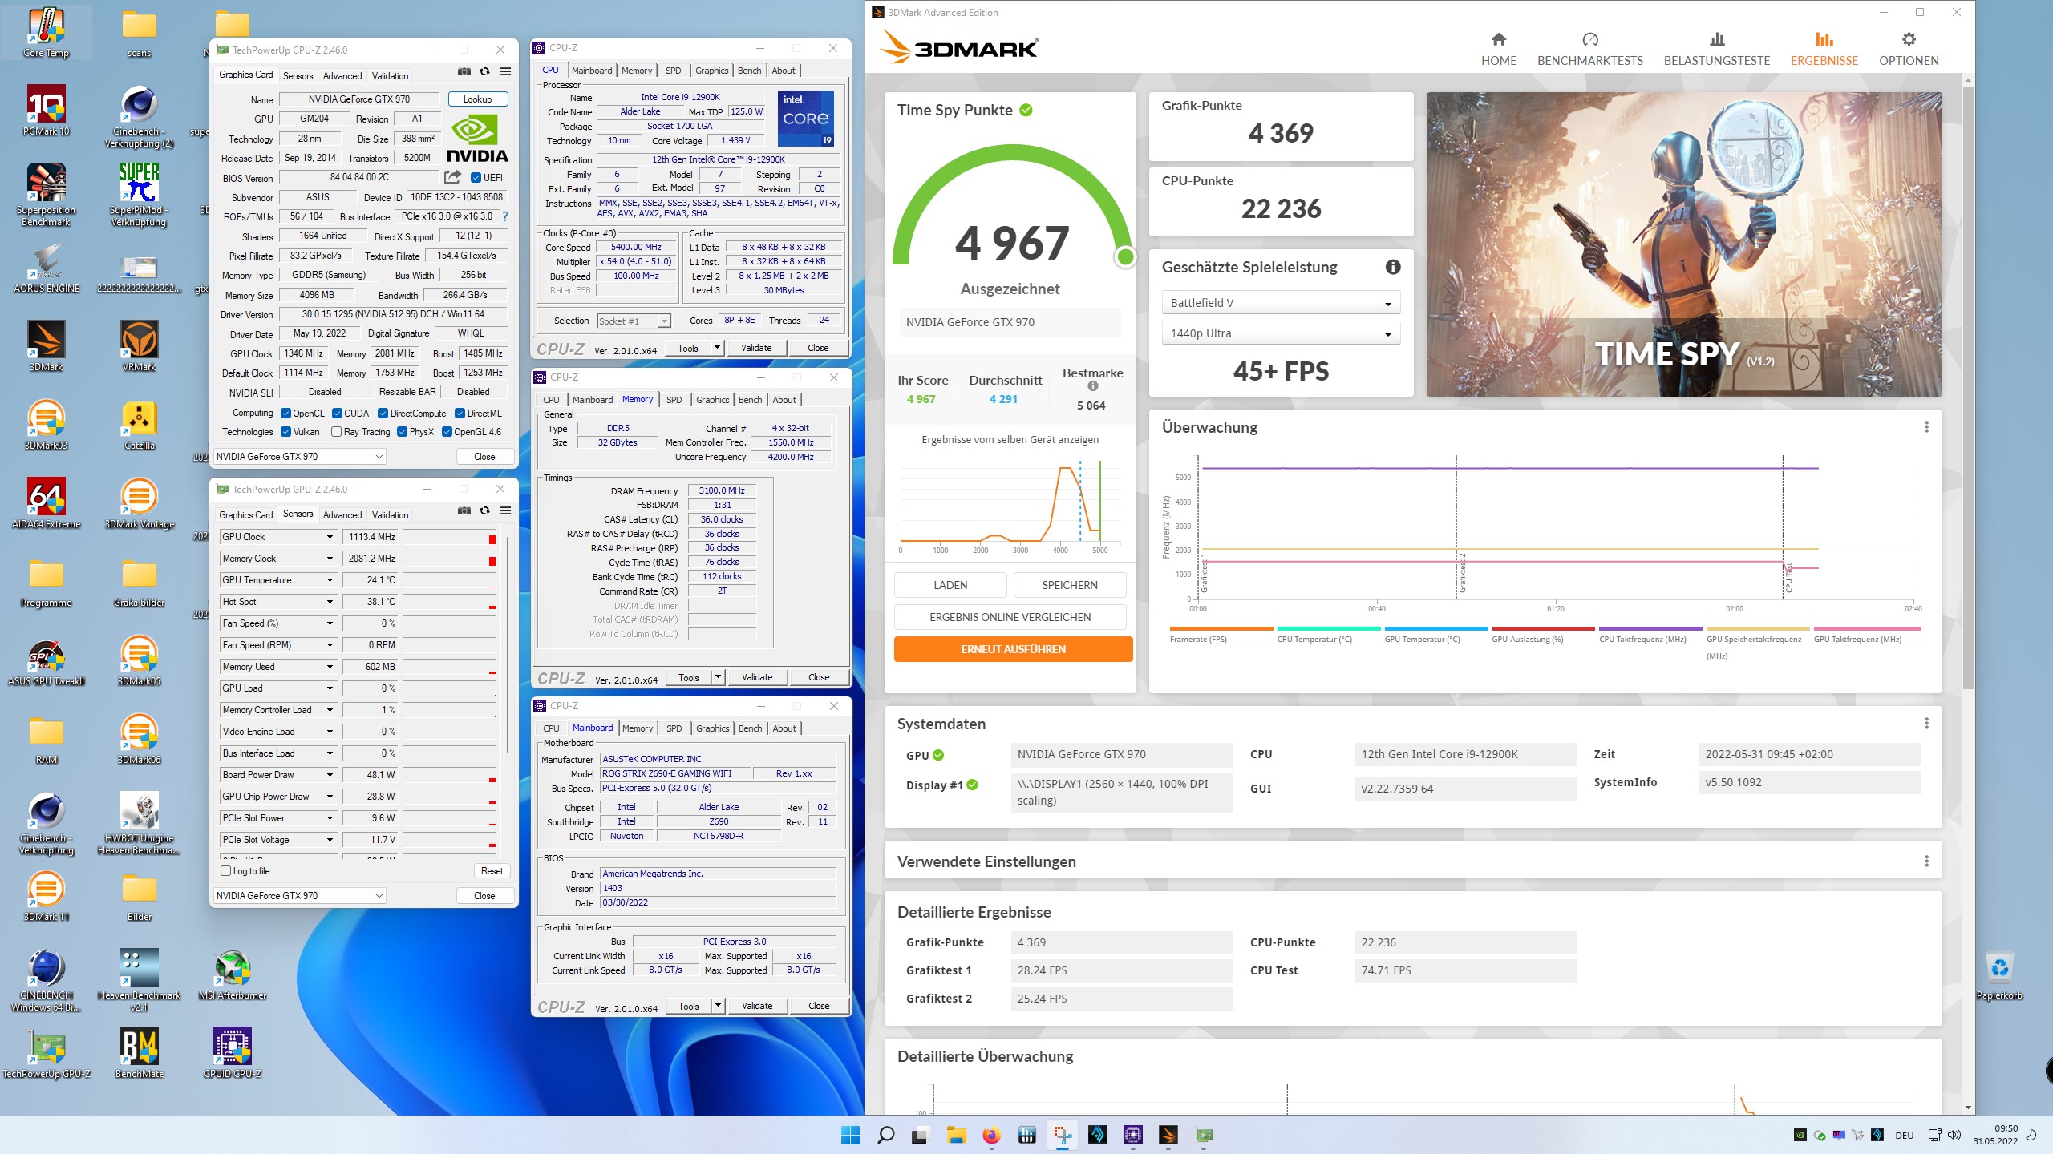This screenshot has width=2053, height=1154.
Task: Expand GPU Temperature sensor dropdown
Action: coord(329,580)
